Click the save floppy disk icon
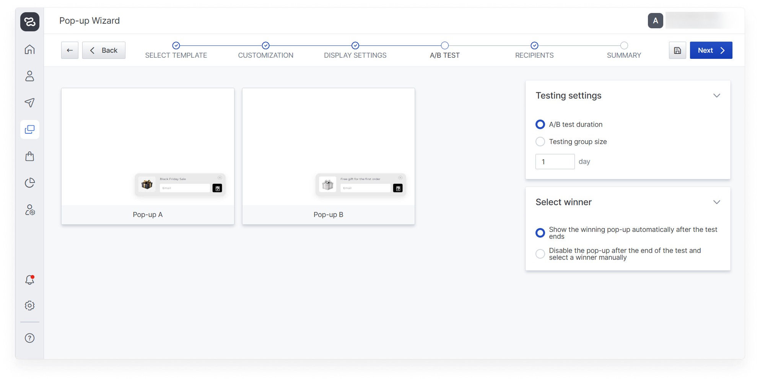Screen dimensions: 760x382 point(677,50)
